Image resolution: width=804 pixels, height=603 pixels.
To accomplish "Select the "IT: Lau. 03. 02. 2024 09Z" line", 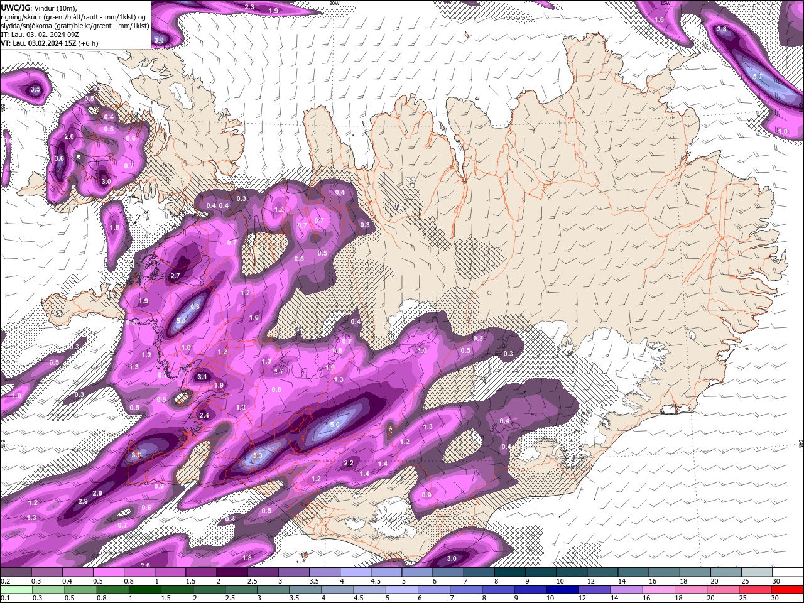I will [x=40, y=35].
